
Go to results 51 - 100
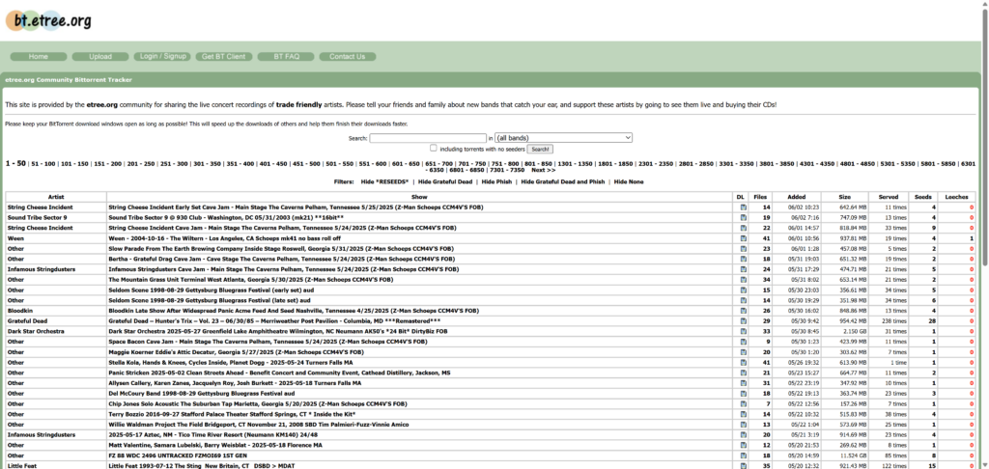[x=43, y=164]
